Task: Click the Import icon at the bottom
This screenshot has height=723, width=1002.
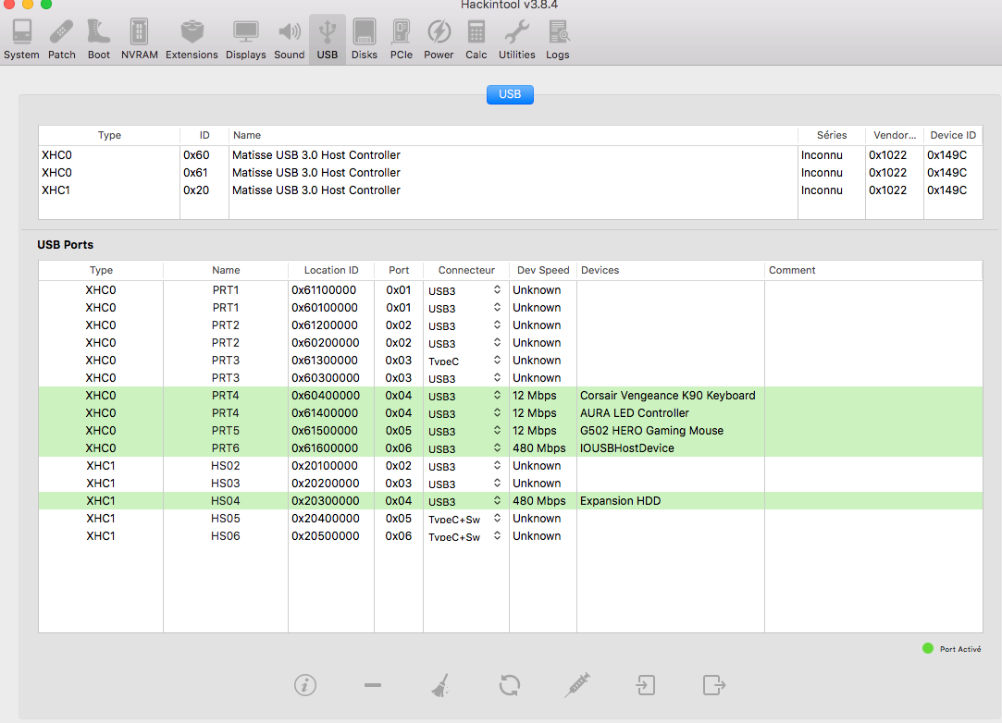Action: tap(645, 685)
